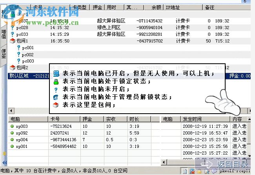The width and height of the screenshot is (255, 175).
Task: Click left arrow of the log horizontal scrollbar
Action: (x=164, y=162)
